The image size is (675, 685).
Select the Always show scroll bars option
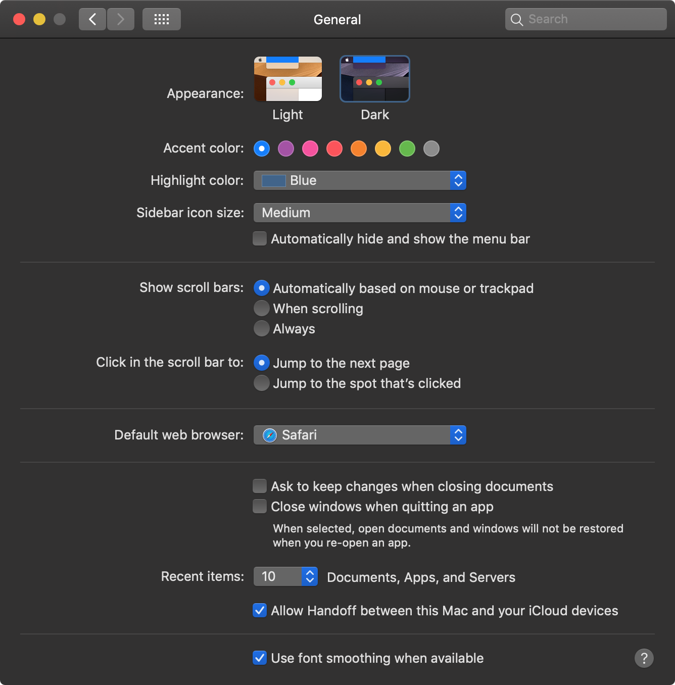[x=262, y=328]
